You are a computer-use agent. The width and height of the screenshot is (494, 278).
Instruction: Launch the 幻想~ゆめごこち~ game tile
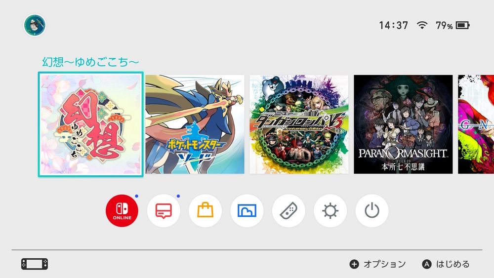[91, 124]
